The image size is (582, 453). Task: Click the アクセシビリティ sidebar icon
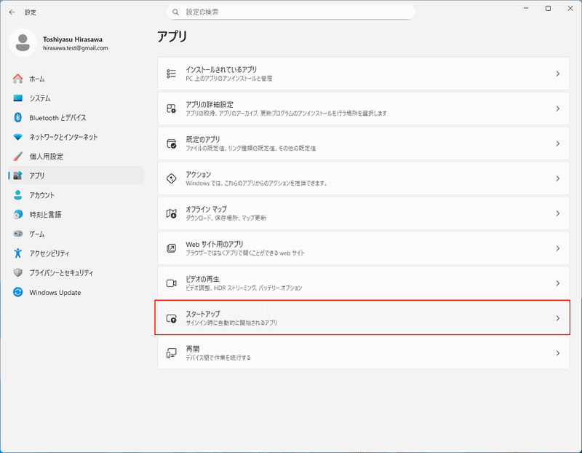pyautogui.click(x=18, y=253)
